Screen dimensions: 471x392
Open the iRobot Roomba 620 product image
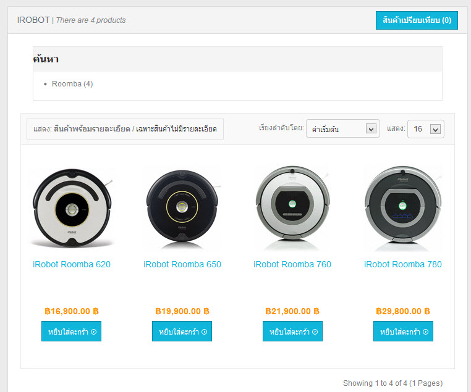click(72, 208)
